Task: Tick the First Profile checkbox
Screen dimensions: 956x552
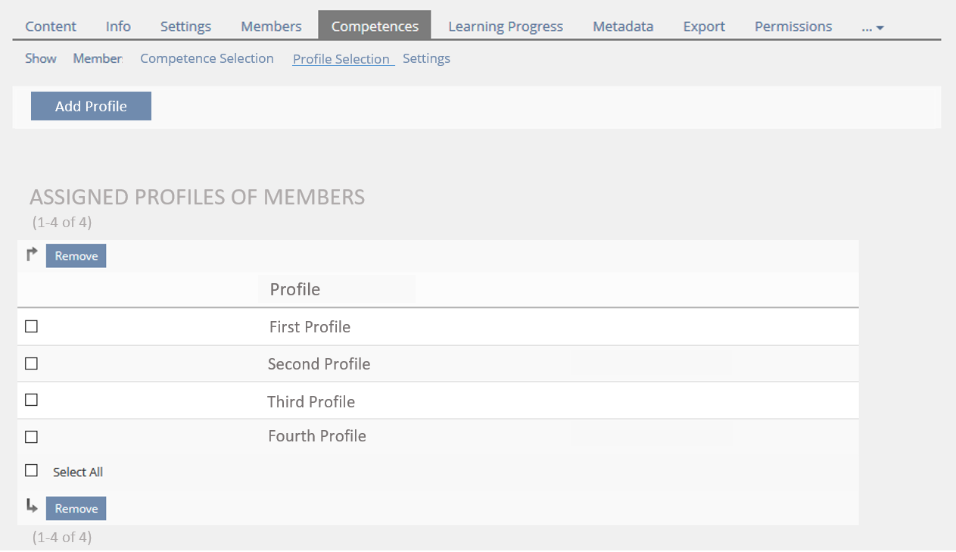Action: (31, 326)
